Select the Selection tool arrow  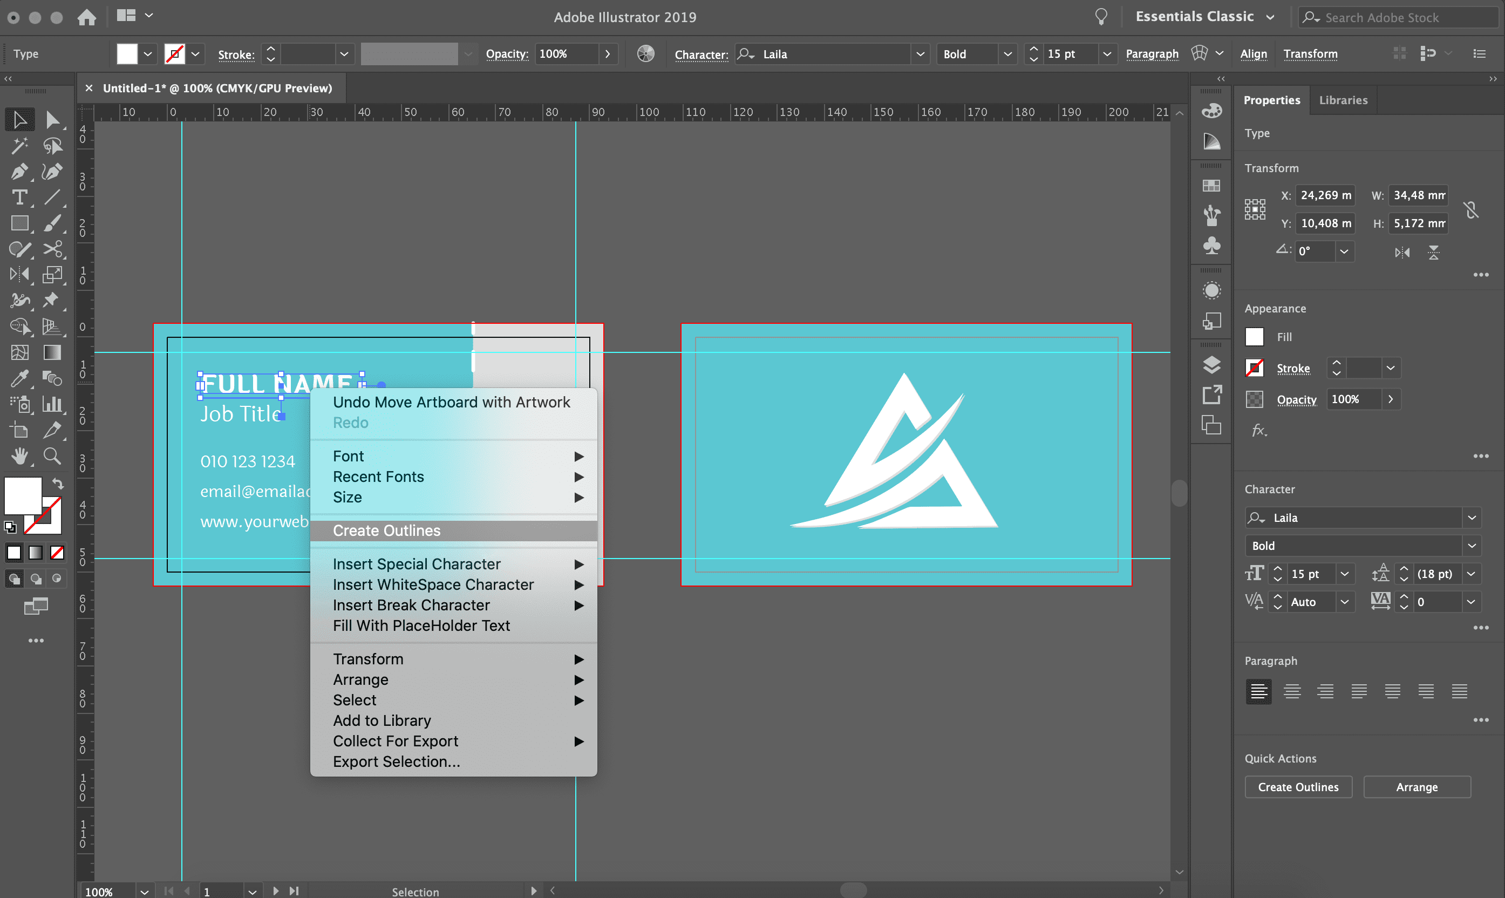(x=19, y=120)
